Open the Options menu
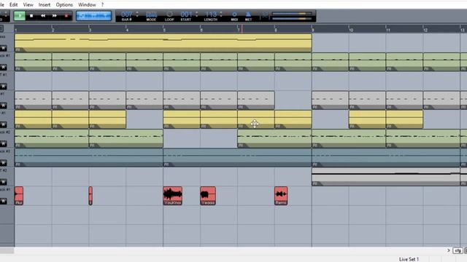This screenshot has height=262, width=467. click(x=64, y=5)
